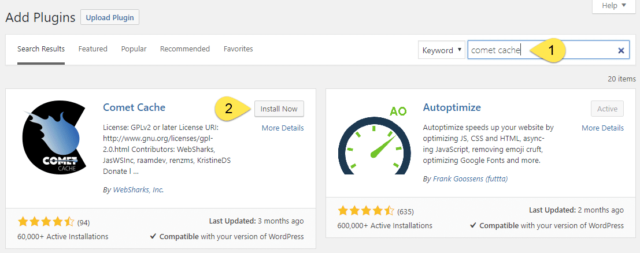This screenshot has height=253, width=640.
Task: Open More Details for Comet Cache
Action: (x=283, y=128)
